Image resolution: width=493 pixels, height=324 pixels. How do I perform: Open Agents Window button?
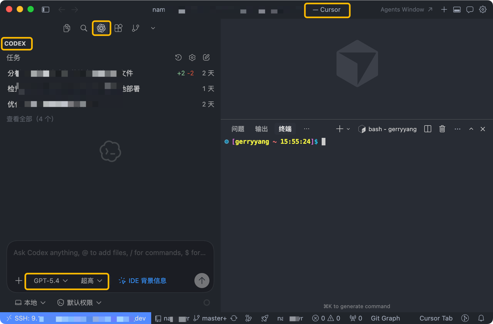tap(407, 10)
